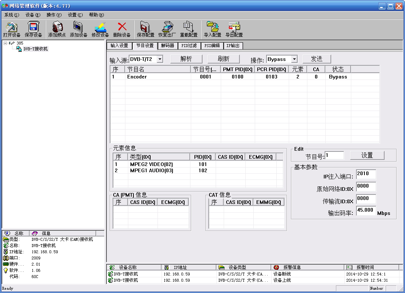Click the 传输流ID input field
Image resolution: width=405 pixels, height=293 pixels.
[x=366, y=199]
